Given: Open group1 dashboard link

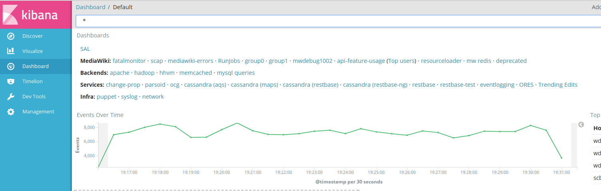Looking at the screenshot, I should pos(278,61).
